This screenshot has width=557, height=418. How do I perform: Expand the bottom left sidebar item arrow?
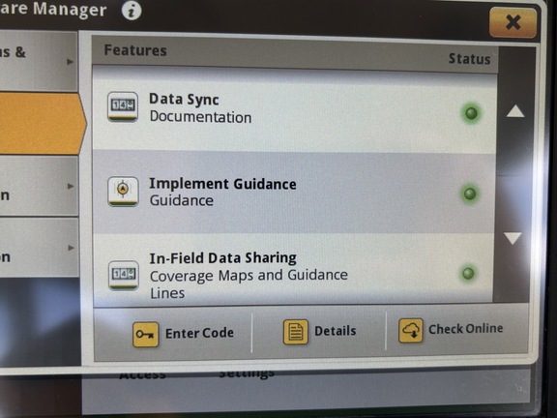[71, 248]
